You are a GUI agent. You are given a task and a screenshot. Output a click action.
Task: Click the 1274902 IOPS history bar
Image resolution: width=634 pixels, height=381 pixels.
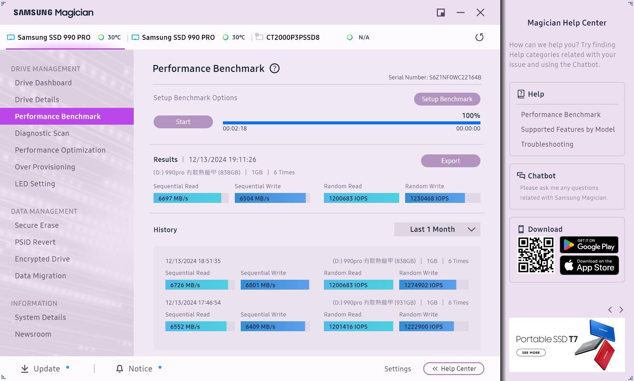click(434, 285)
